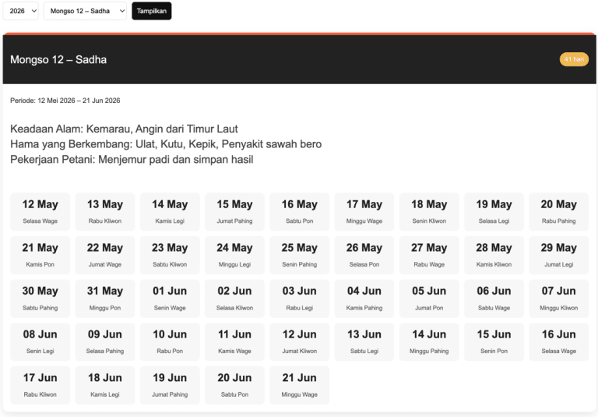The width and height of the screenshot is (598, 417).
Task: Expand the Mongso 12 – Sadha selector
Action: click(85, 12)
